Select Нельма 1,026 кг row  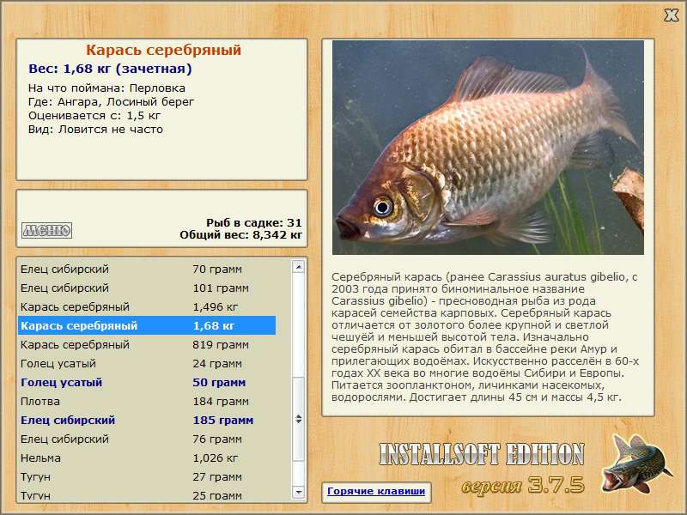(x=147, y=457)
